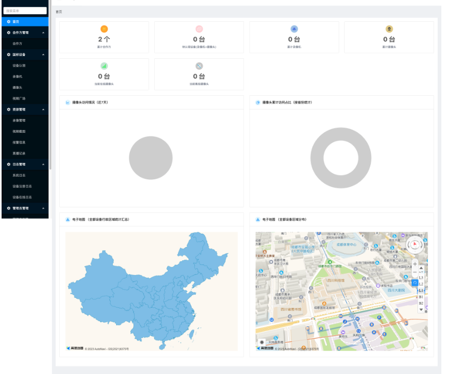Click the blue 累计录像机 stat icon
This screenshot has height=374, width=453.
tap(294, 29)
